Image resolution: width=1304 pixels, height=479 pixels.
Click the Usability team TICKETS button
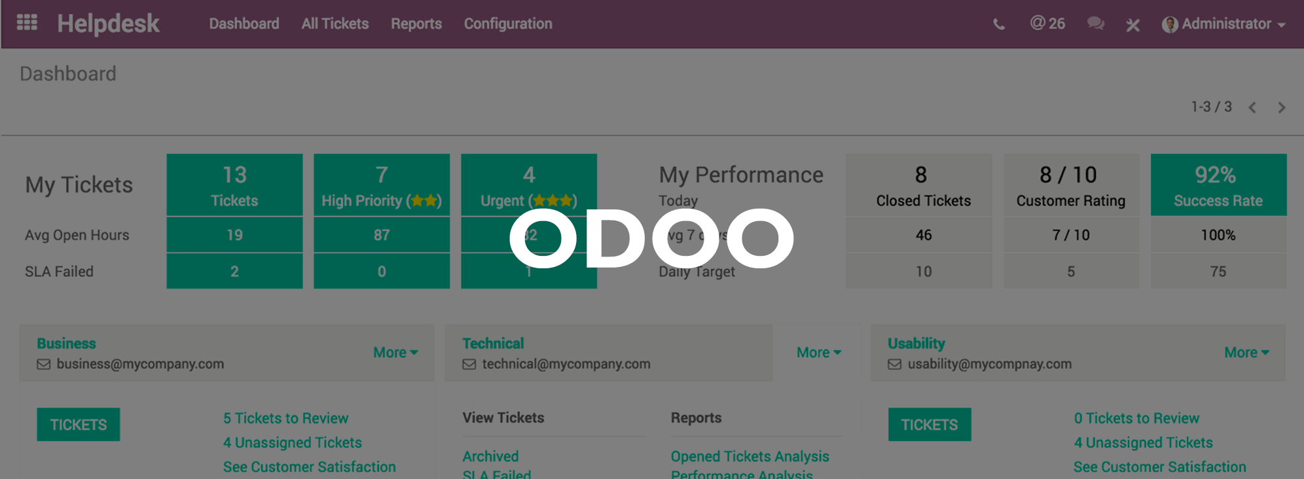click(930, 425)
